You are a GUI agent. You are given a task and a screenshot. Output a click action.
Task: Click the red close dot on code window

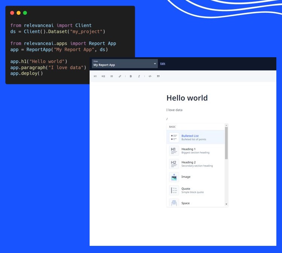[x=12, y=13]
